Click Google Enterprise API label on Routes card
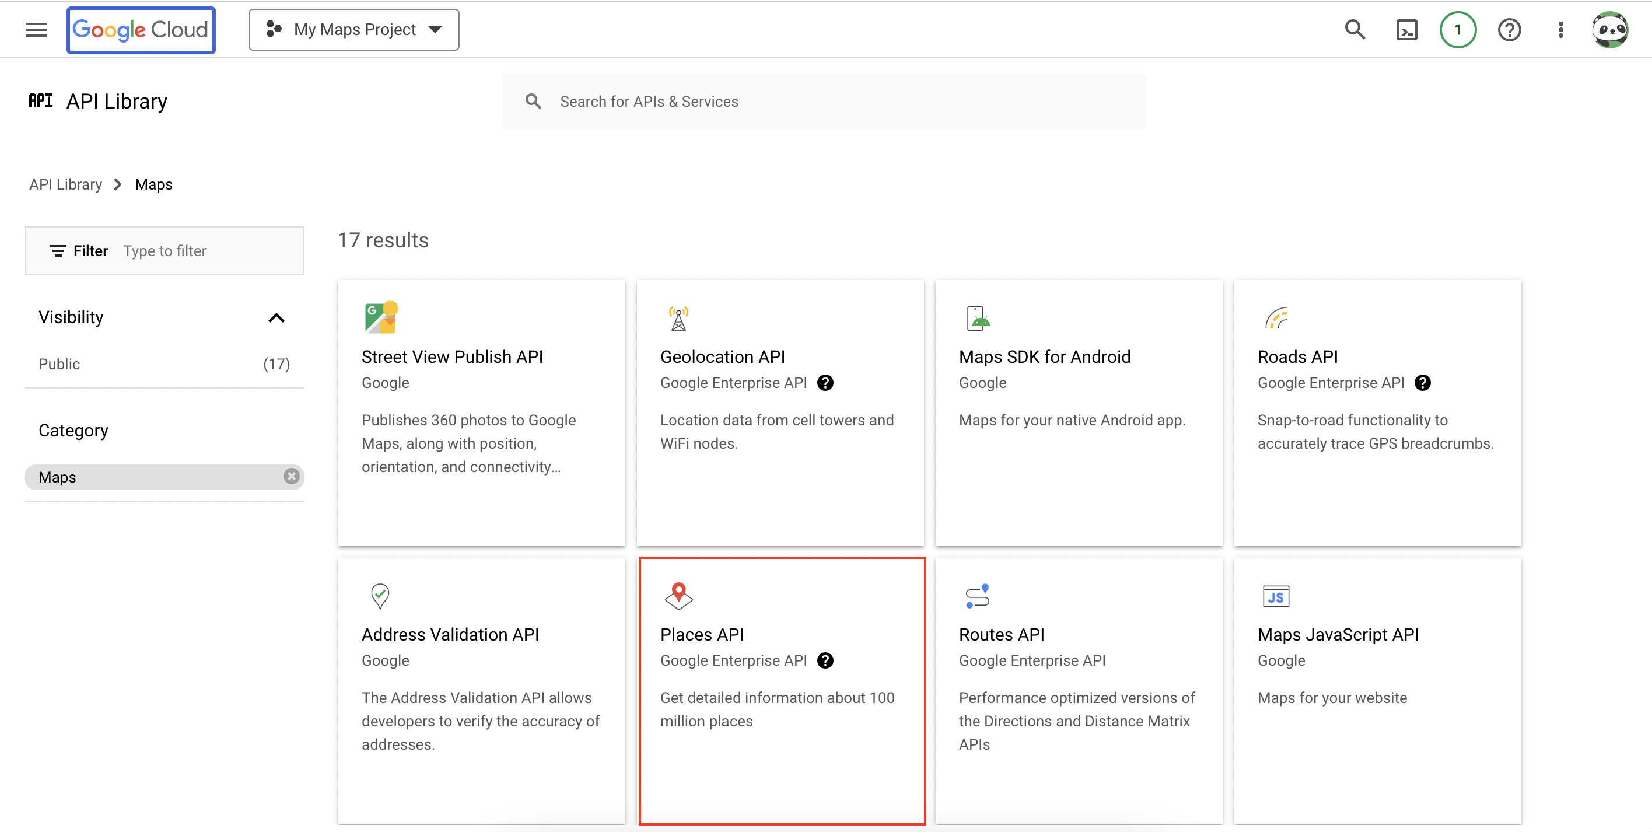The width and height of the screenshot is (1652, 832). click(1032, 660)
